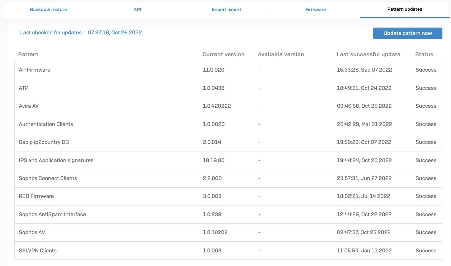Click the Available version column header
Image resolution: width=451 pixels, height=266 pixels.
tap(281, 54)
